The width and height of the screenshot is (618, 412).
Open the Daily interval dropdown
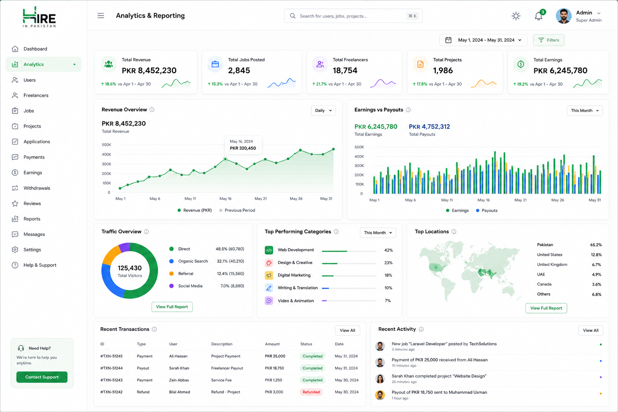click(323, 111)
